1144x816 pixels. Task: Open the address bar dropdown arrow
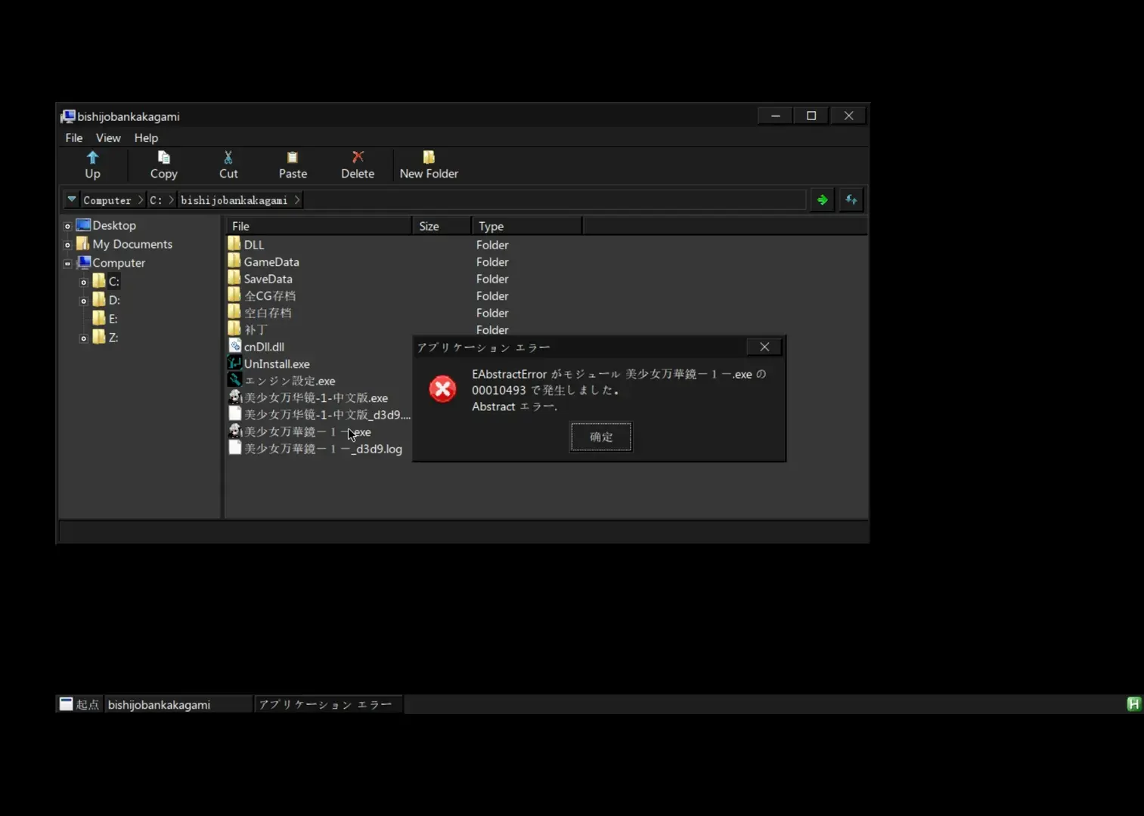(x=72, y=199)
